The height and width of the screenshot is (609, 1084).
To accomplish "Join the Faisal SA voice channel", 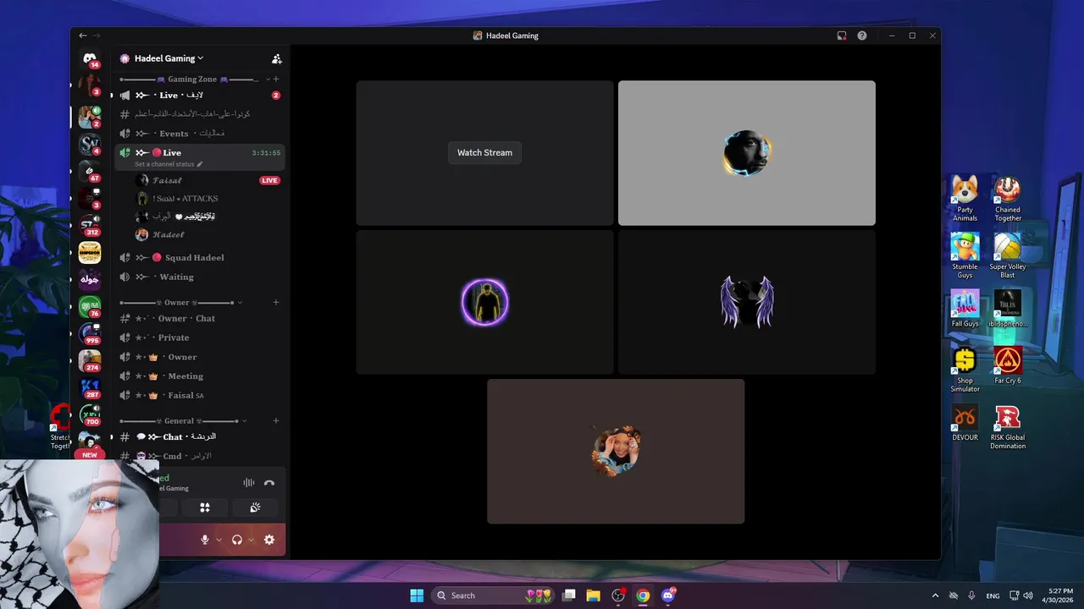I will coord(199,395).
